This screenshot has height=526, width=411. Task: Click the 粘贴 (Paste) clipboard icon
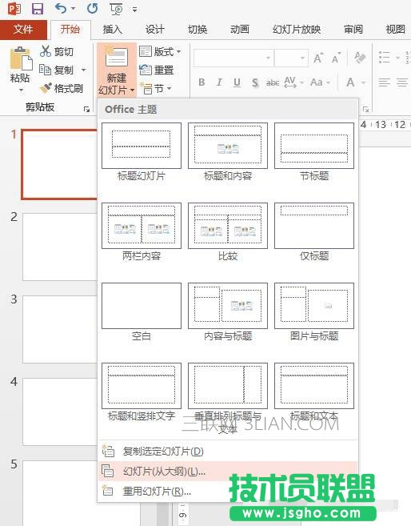click(21, 59)
